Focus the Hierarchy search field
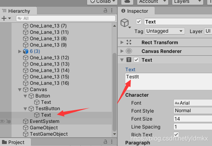 [x=66, y=18]
